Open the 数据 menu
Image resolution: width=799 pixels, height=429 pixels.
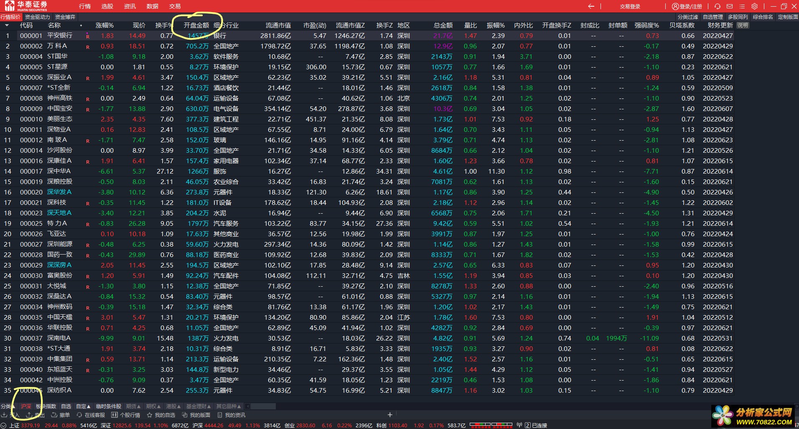click(153, 6)
